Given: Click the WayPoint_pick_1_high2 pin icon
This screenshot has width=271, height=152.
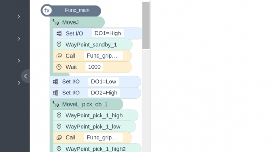Looking at the screenshot, I should (x=59, y=149).
